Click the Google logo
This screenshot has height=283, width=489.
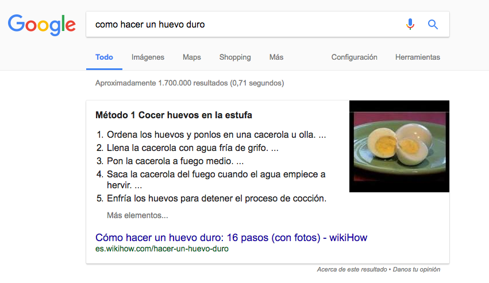tap(41, 24)
